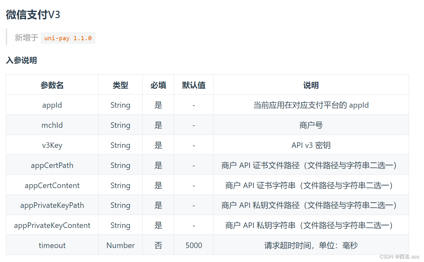The width and height of the screenshot is (424, 262).
Task: Click the 说明 column header
Action: pos(311,85)
